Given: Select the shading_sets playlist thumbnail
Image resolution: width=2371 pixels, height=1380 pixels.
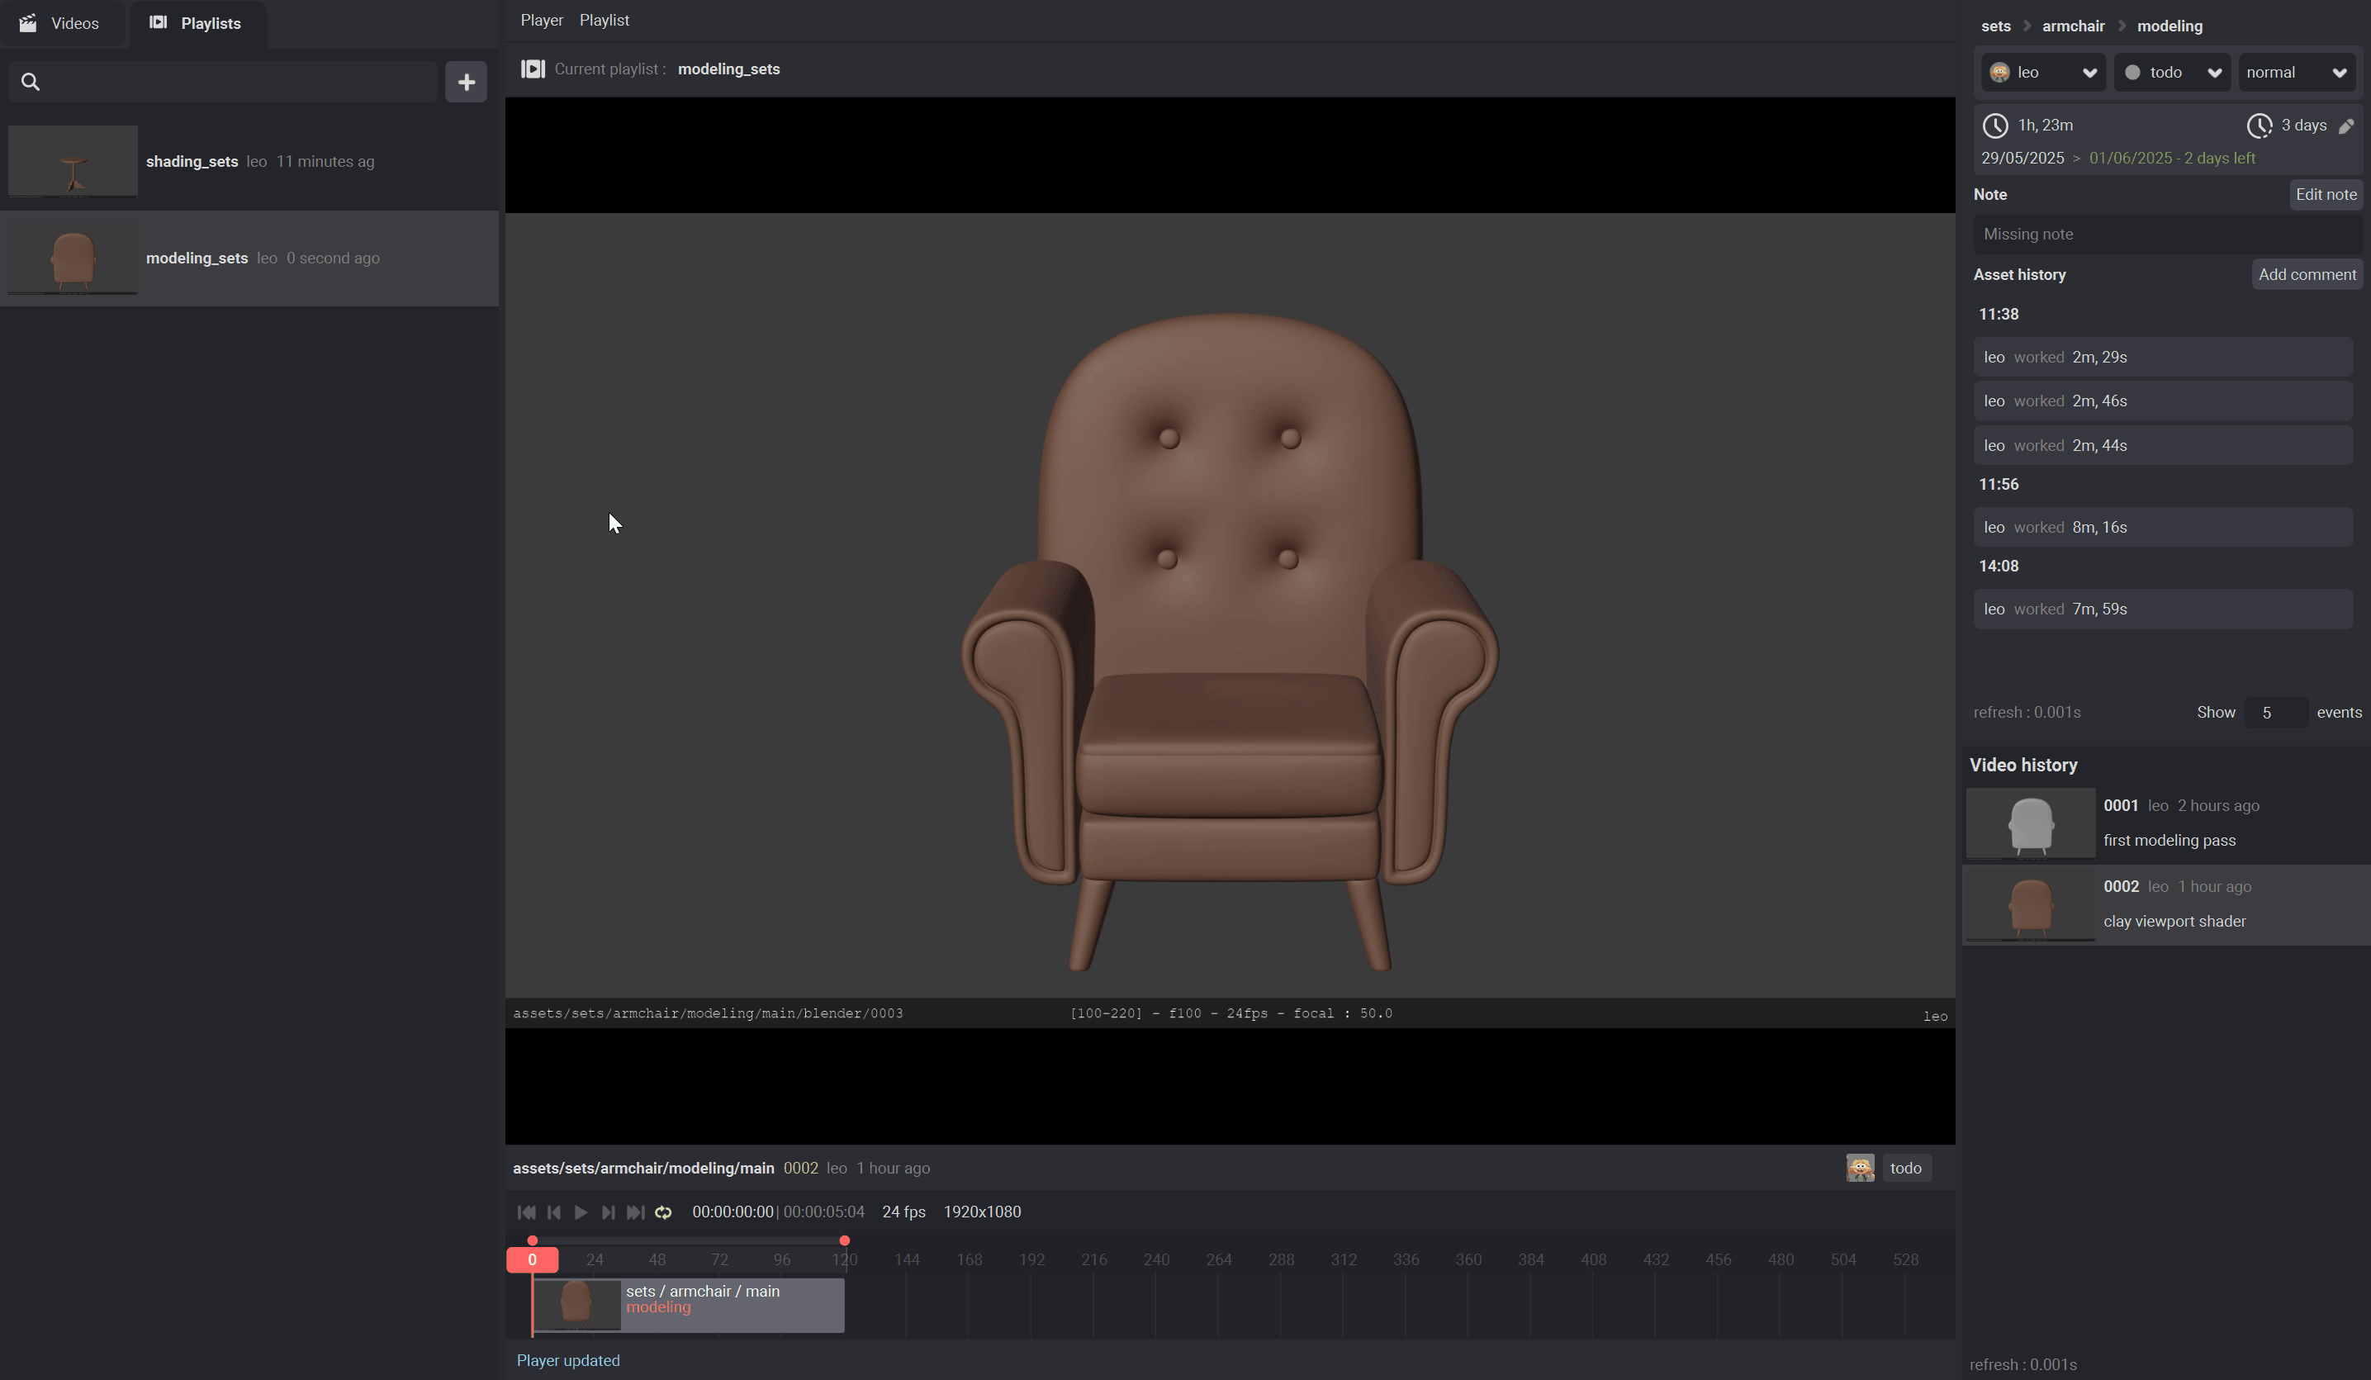Looking at the screenshot, I should (x=73, y=161).
